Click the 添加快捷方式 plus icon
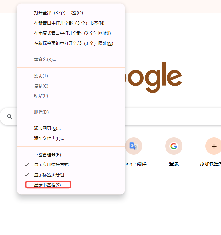Viewport: 221px width, 235px height. coord(214,146)
